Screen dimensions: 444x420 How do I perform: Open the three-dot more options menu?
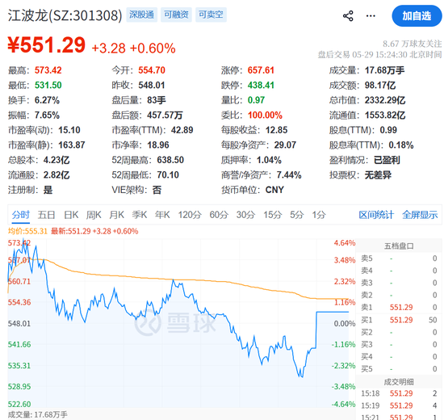(371, 16)
